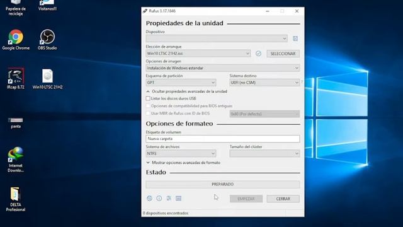Close the Rufus window

[297, 11]
